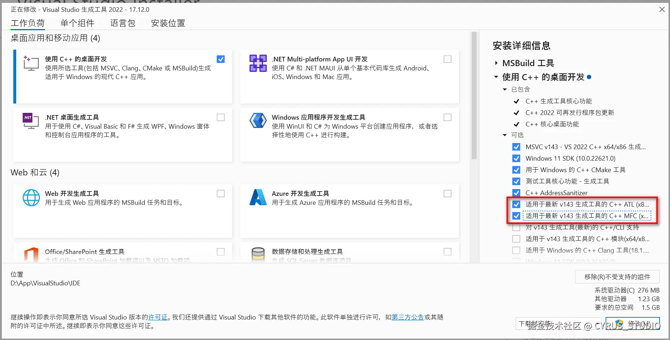
Task: Click 移除(R)不受支持的组件 button
Action: tap(617, 277)
